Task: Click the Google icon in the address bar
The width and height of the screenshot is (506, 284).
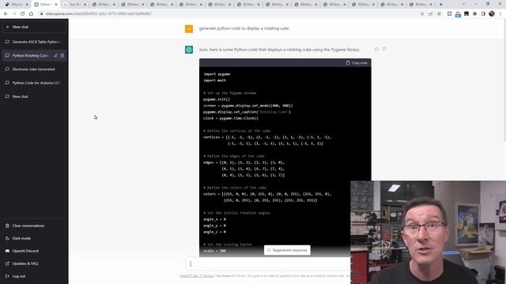Action: (x=422, y=14)
